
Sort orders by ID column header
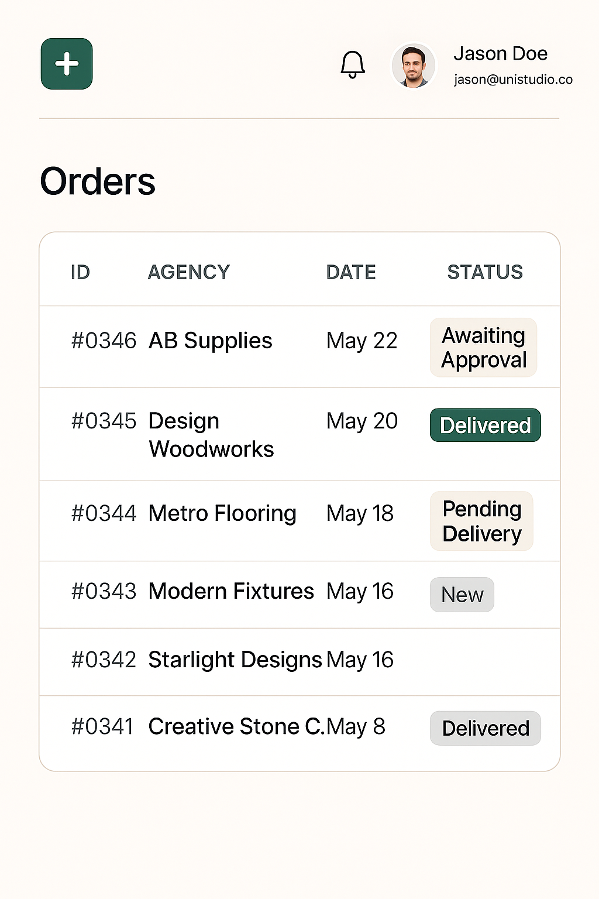pos(80,272)
